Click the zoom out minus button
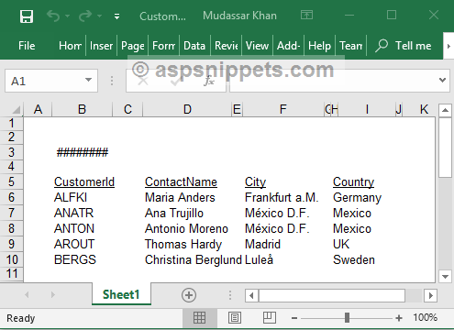454x330 pixels. pyautogui.click(x=294, y=318)
